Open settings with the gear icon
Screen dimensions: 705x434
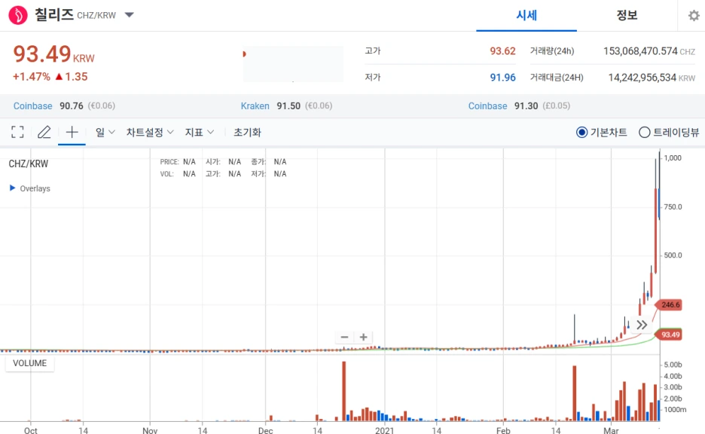click(x=694, y=16)
